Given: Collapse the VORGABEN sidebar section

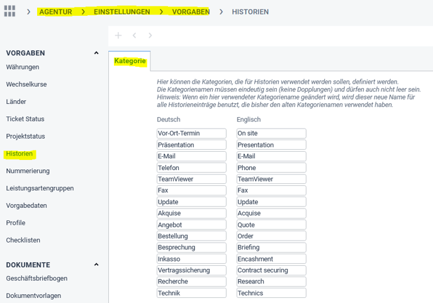Looking at the screenshot, I should click(96, 54).
